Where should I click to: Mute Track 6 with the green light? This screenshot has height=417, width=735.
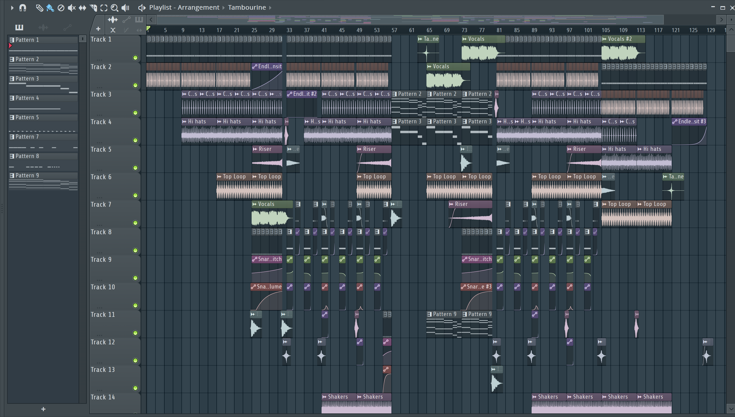135,195
